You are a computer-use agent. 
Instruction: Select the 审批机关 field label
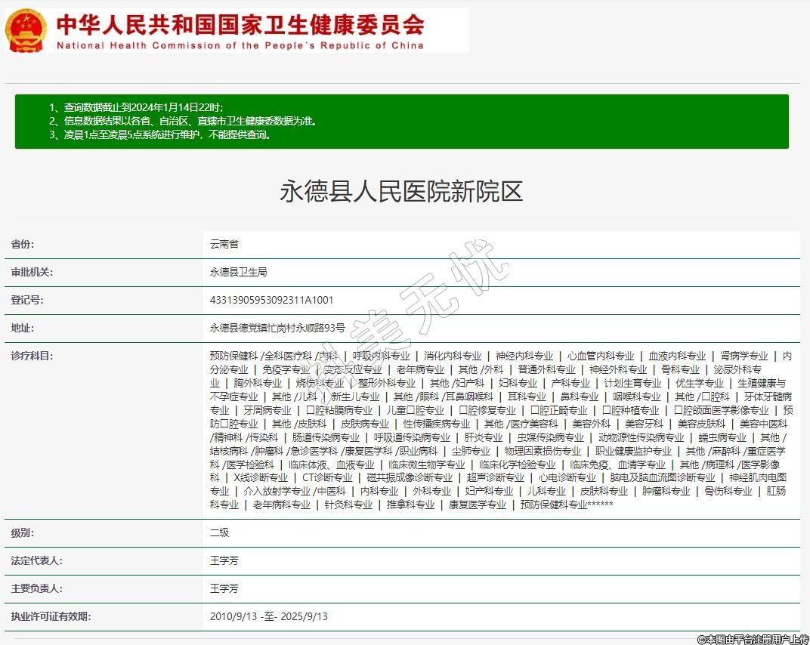[x=32, y=273]
